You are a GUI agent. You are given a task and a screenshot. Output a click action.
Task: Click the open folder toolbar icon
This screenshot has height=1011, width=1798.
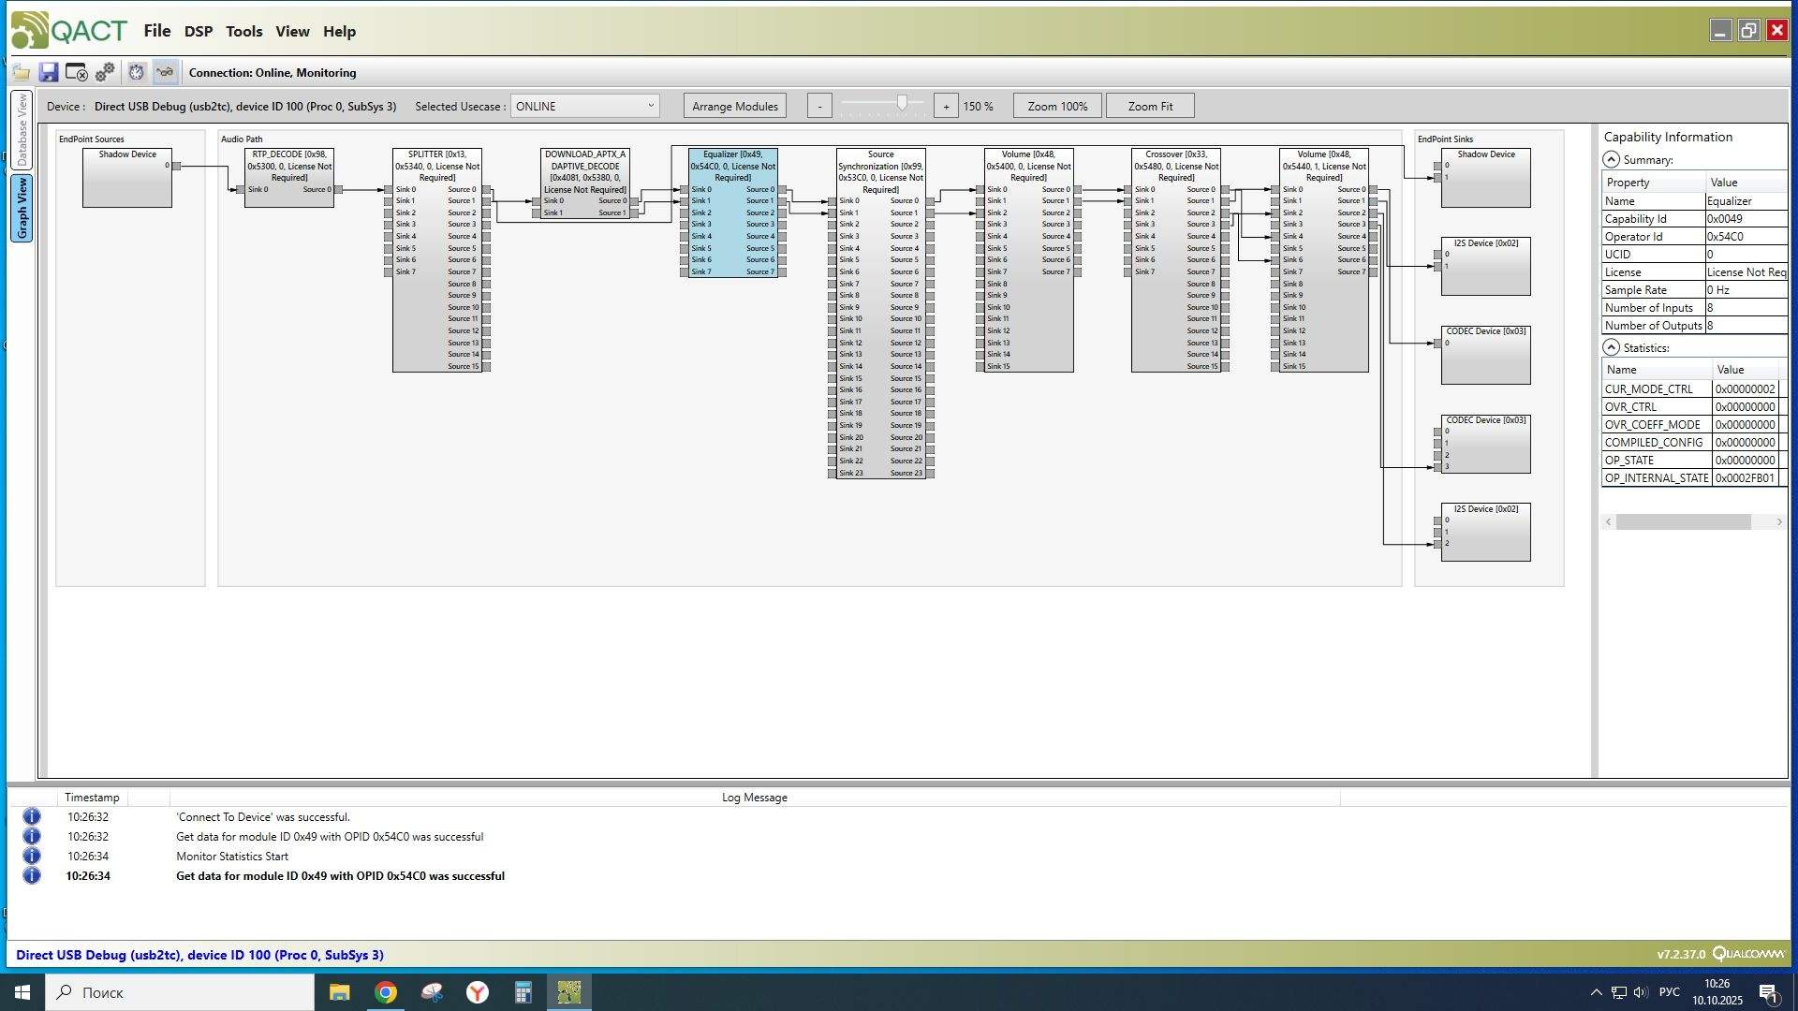pyautogui.click(x=21, y=72)
